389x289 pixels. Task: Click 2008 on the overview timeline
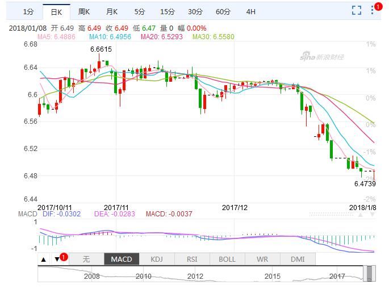pos(91,276)
